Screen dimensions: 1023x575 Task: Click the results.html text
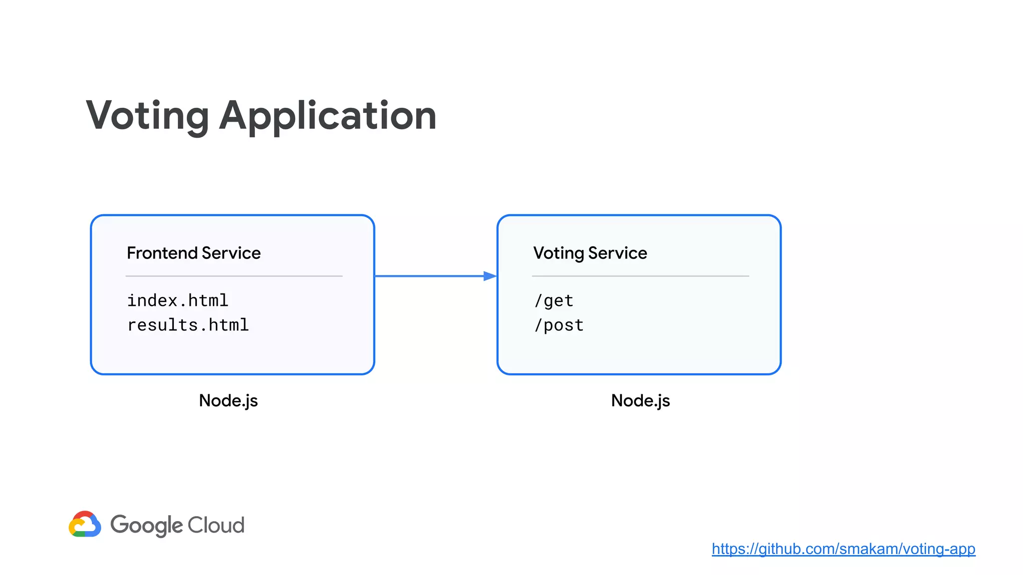pyautogui.click(x=188, y=325)
